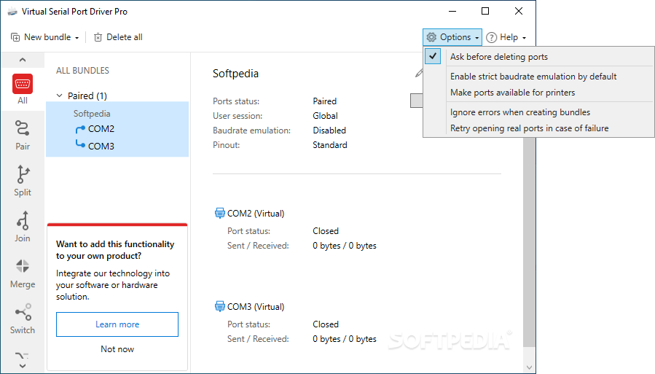Click the COM2 pair connector icon in tree
The width and height of the screenshot is (655, 374).
[80, 129]
